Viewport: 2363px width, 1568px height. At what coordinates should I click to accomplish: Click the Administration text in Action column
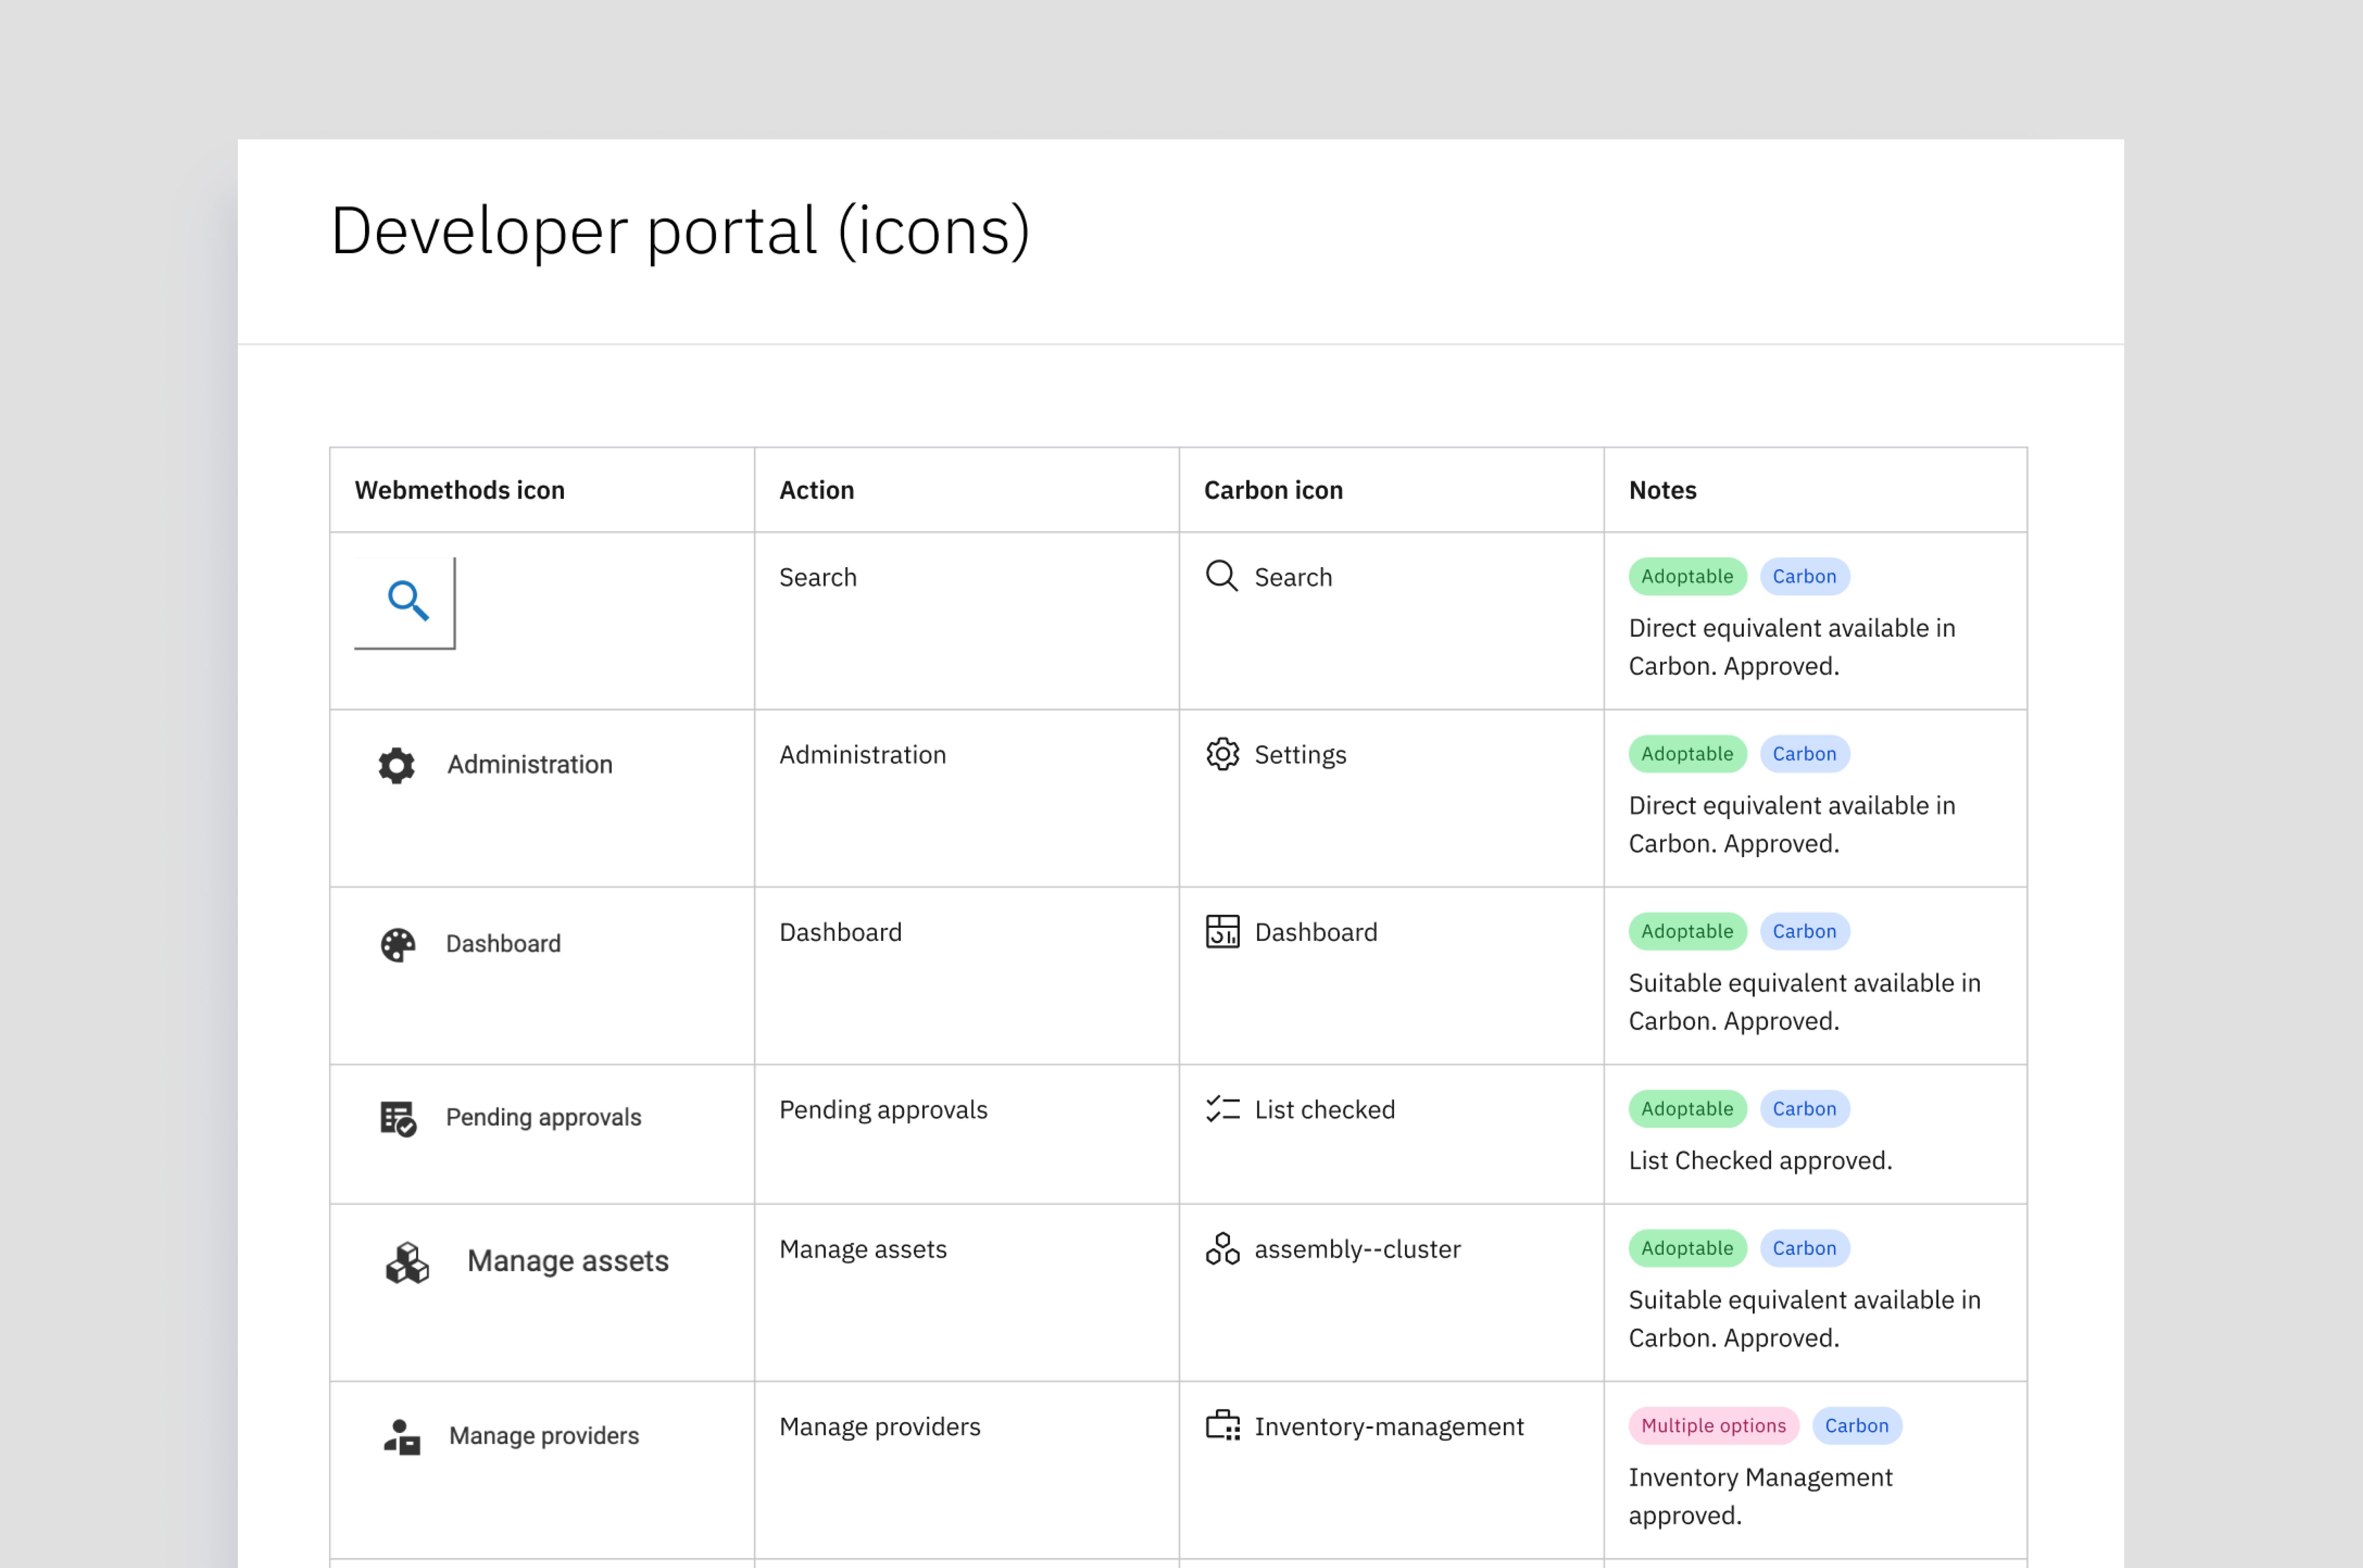pyautogui.click(x=862, y=755)
